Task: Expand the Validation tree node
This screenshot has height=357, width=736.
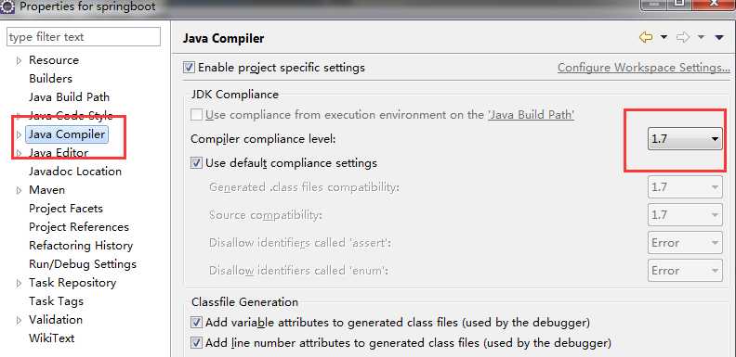Action: 19,321
